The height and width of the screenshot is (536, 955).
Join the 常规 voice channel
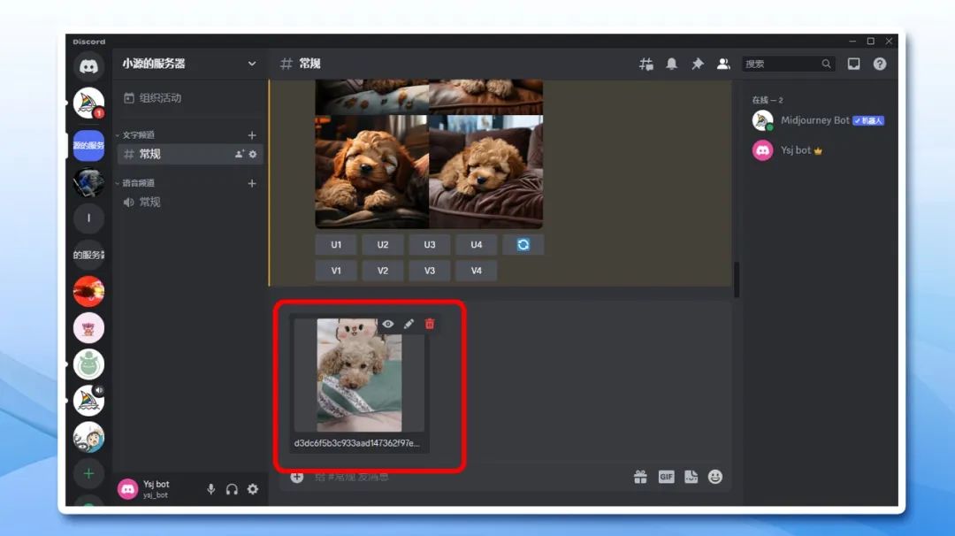click(190, 203)
